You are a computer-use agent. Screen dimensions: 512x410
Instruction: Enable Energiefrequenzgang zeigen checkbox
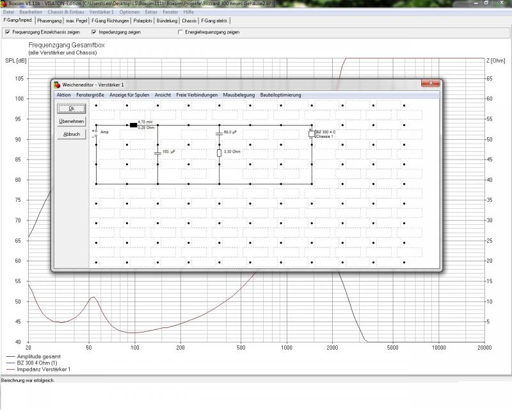[x=179, y=32]
